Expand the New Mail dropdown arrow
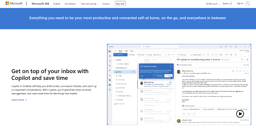 click(x=126, y=55)
